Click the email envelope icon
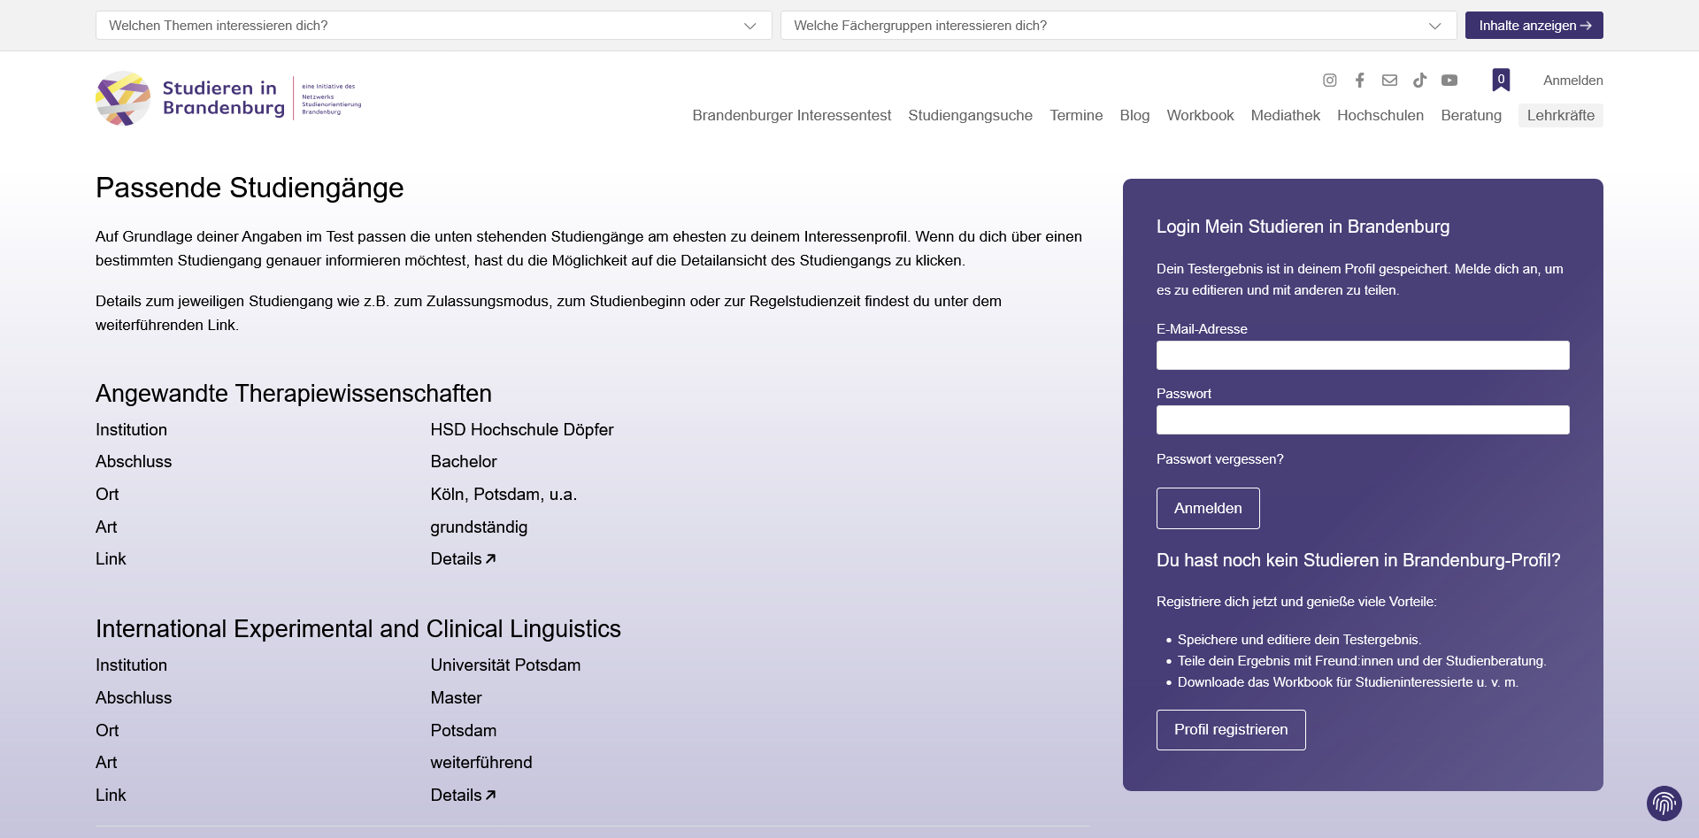Screen dimensions: 1699x838 1389,81
